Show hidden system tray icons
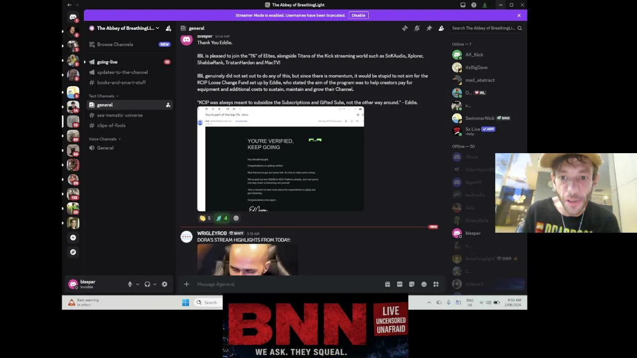 [x=429, y=302]
